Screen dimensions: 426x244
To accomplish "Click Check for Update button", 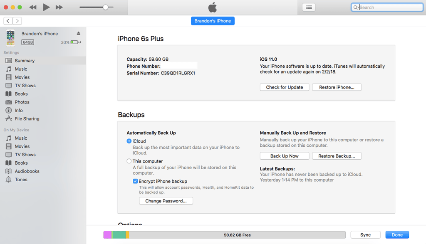I will tap(285, 87).
